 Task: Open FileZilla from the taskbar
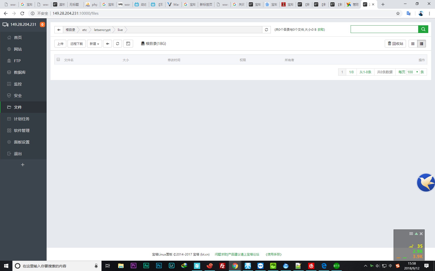[222, 266]
